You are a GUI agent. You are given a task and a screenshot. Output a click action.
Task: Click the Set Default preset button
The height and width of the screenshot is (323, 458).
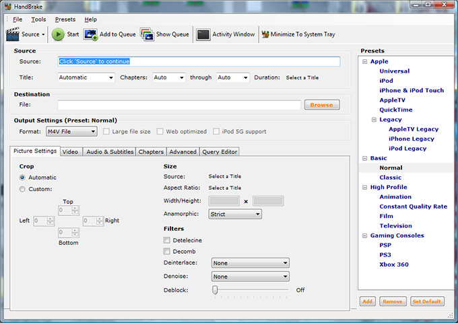tap(427, 301)
